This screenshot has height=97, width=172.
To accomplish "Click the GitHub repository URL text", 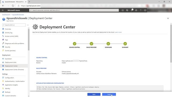I will pyautogui.click(x=74, y=61).
